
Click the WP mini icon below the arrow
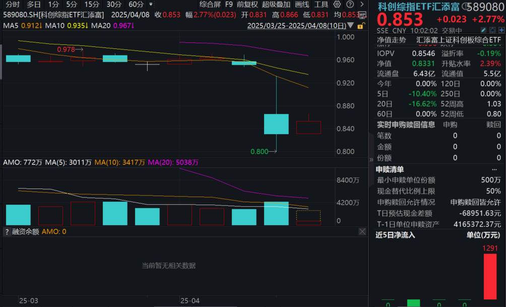(363, 15)
